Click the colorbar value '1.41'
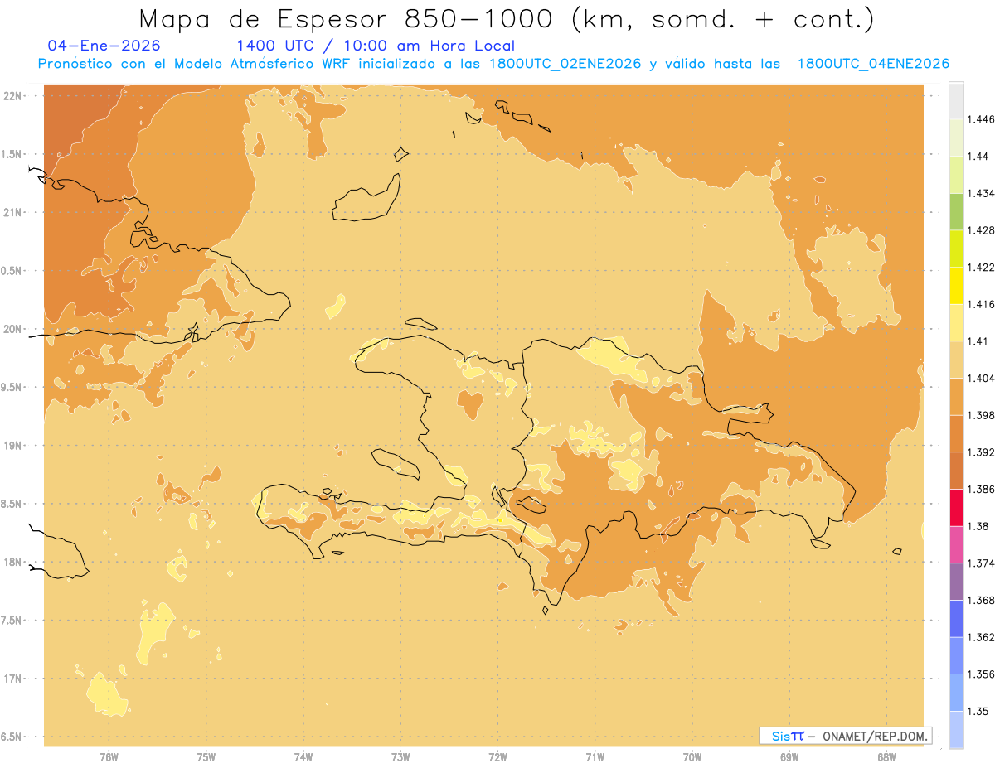This screenshot has height=768, width=995. [x=978, y=341]
